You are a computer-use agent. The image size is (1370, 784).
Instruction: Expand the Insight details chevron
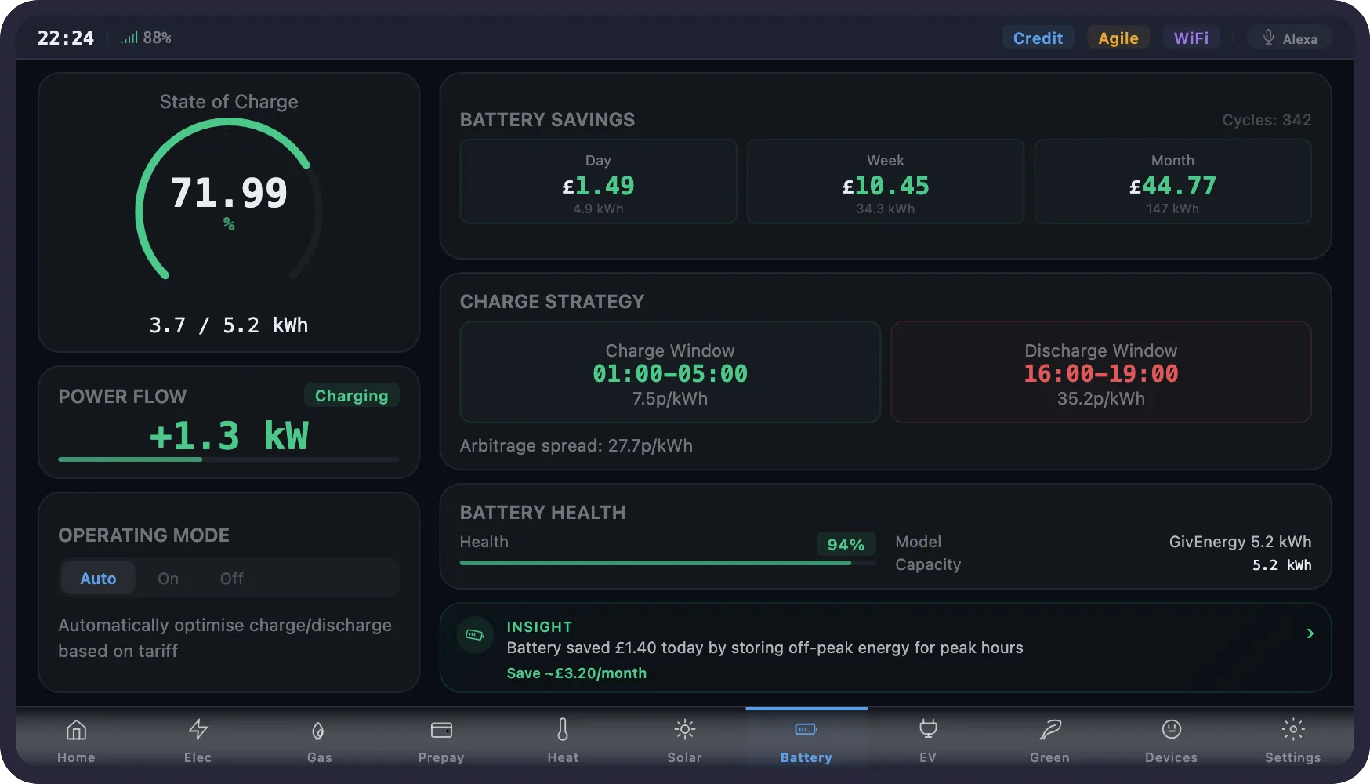pyautogui.click(x=1310, y=633)
